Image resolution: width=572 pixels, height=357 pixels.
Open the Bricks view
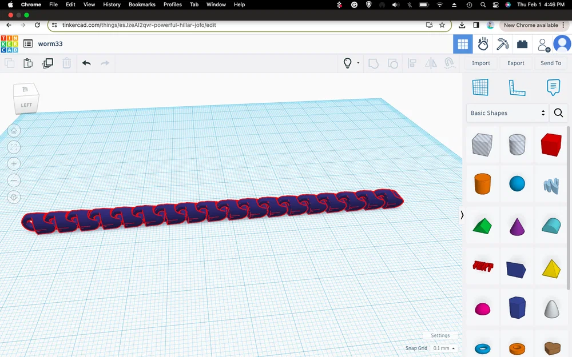coord(522,44)
